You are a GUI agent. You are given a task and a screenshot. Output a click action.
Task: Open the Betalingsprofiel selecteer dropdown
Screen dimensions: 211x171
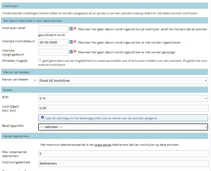(x=123, y=127)
